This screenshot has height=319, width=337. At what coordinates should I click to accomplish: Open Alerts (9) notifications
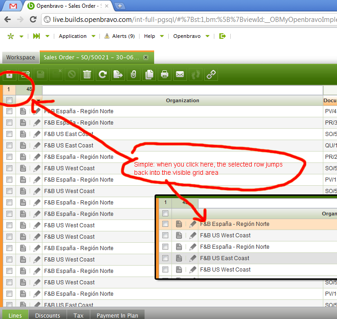coord(119,36)
